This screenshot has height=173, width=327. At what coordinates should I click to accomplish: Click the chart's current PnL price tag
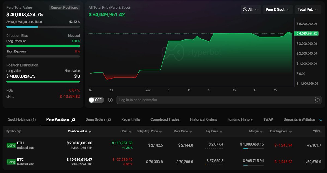click(x=306, y=33)
